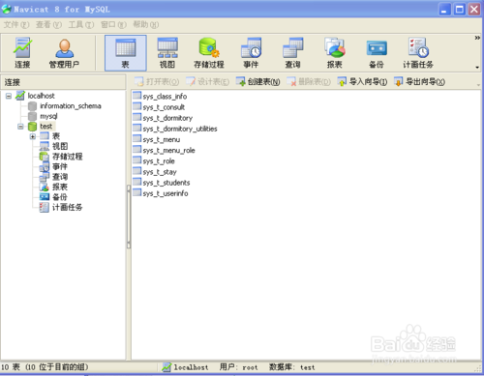This screenshot has height=376, width=484.
Task: Select table sys_t_menu
Action: point(162,139)
